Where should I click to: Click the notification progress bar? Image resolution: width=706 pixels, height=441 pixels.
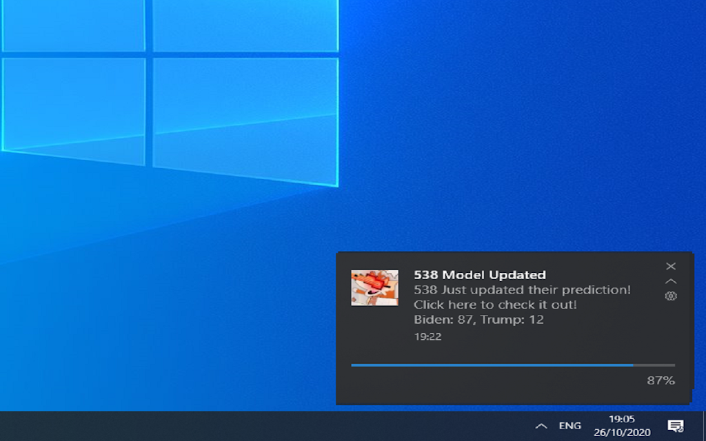[x=513, y=365]
